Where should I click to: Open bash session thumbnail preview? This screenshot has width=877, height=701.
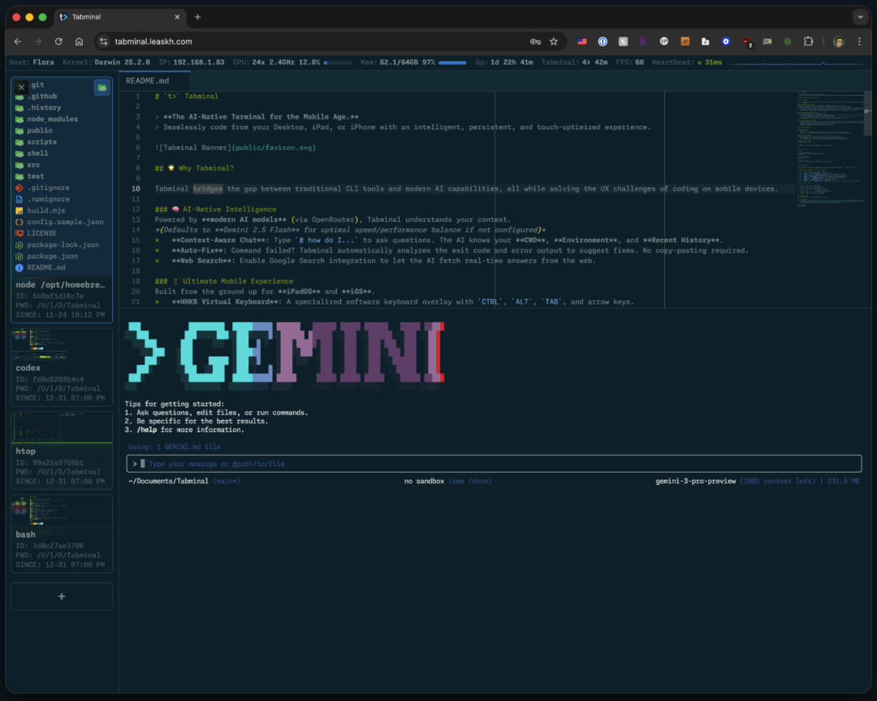pos(62,511)
